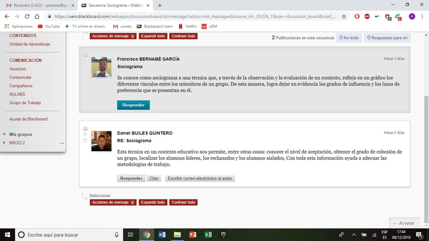Open the UEM bookmark
The image size is (429, 241).
tap(209, 26)
